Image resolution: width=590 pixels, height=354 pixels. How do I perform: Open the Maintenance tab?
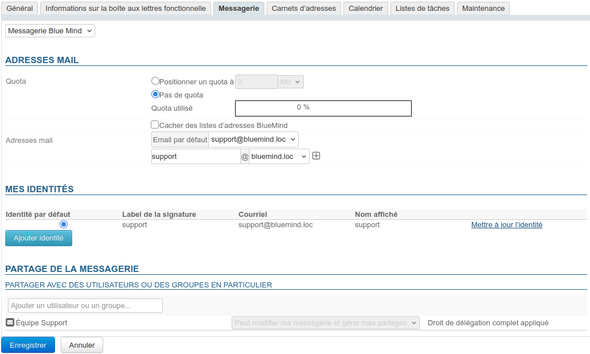[483, 9]
